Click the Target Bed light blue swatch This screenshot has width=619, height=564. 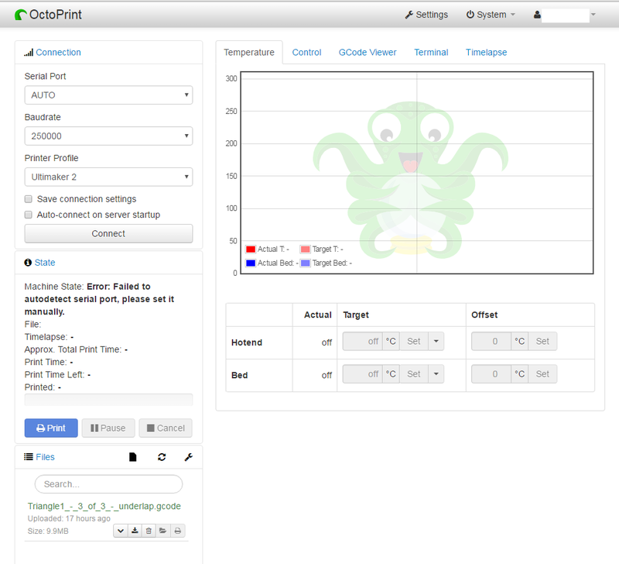[x=305, y=263]
